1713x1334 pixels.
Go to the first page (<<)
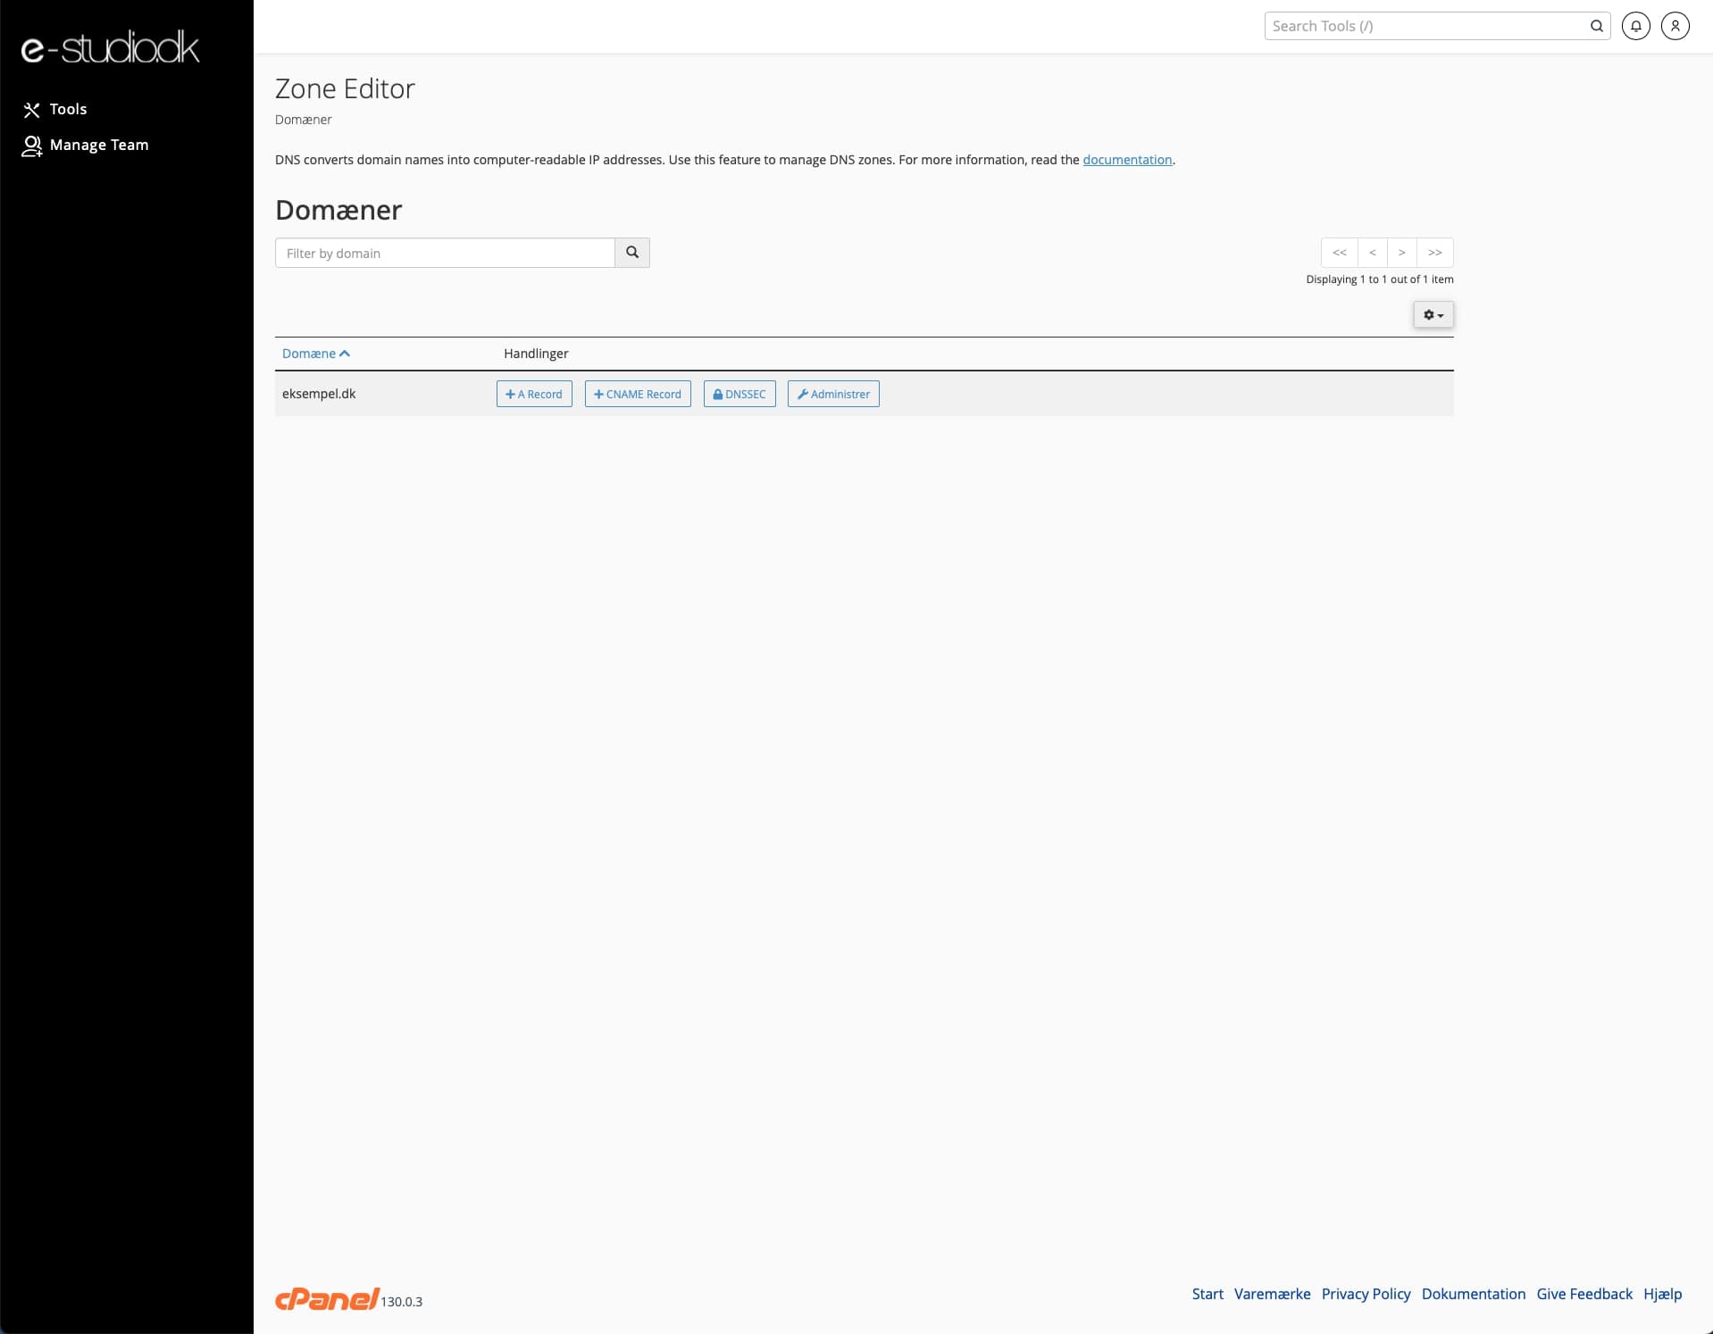coord(1339,253)
